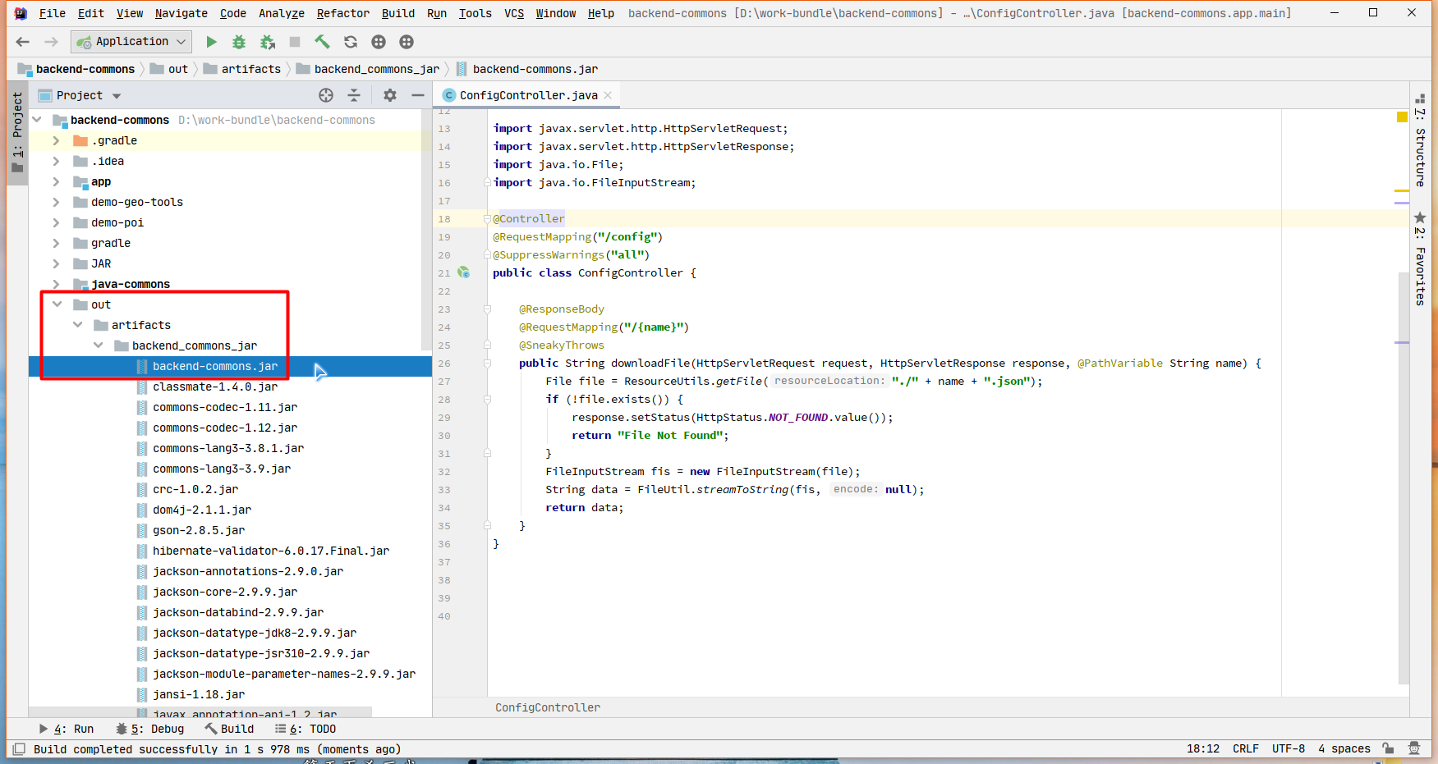
Task: Toggle the 1: Project side tab
Action: click(17, 131)
